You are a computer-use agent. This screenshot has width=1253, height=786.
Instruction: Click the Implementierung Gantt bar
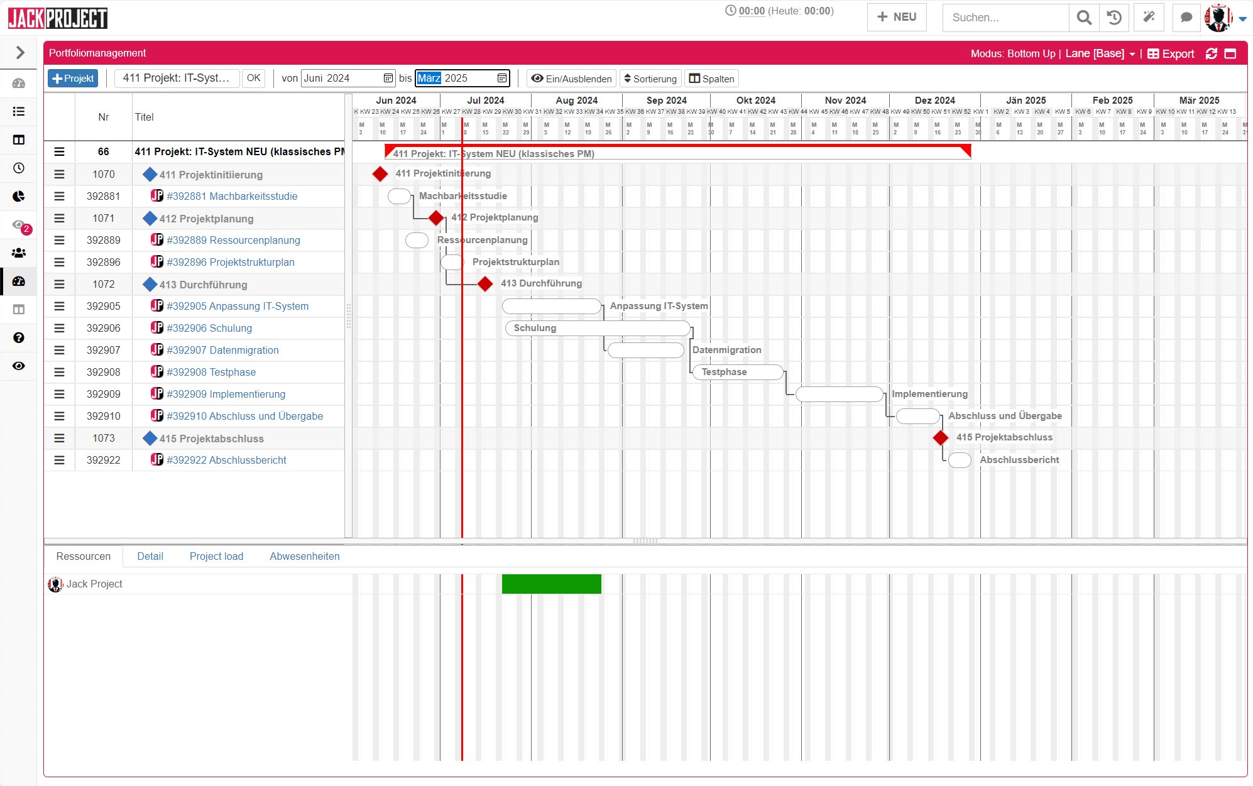click(840, 394)
